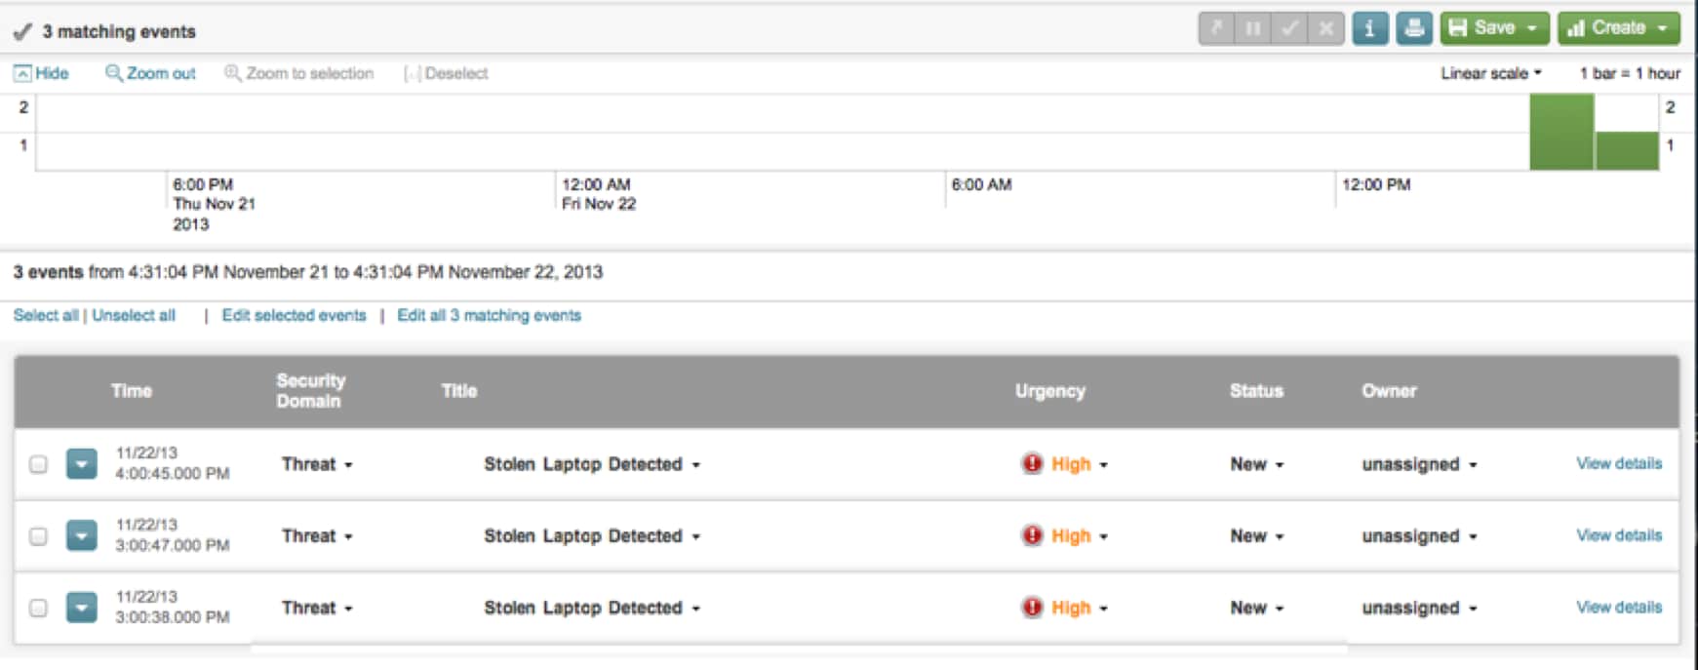
Task: Hide the timeline chart
Action: tap(41, 73)
